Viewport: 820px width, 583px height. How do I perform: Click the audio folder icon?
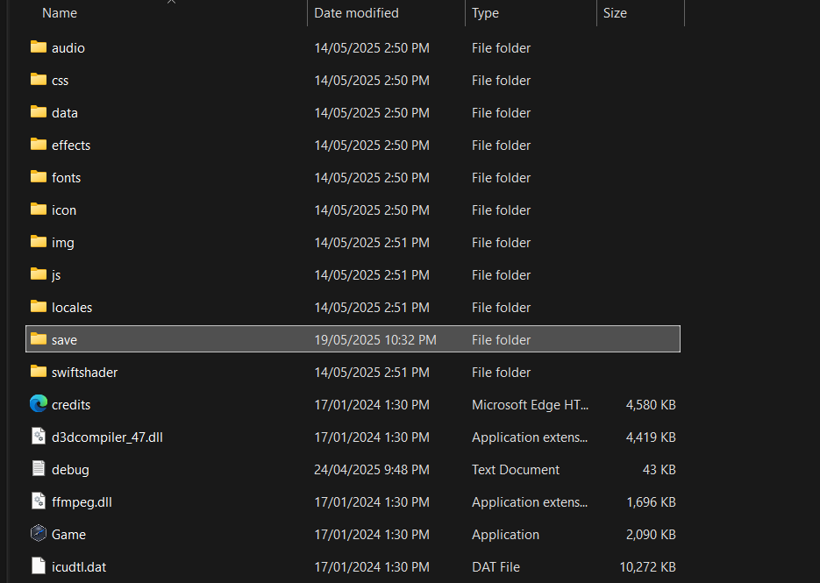[39, 47]
